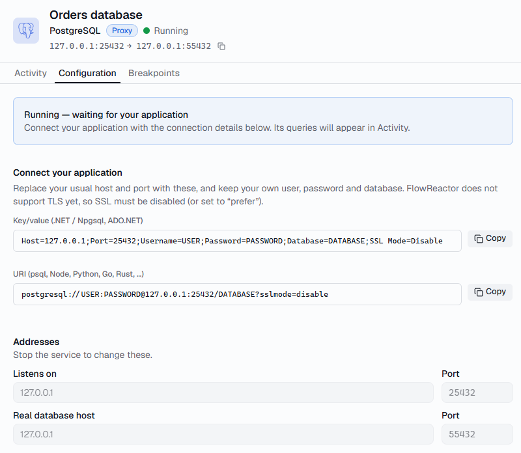
Task: Click the green Running status dot
Action: click(x=147, y=31)
